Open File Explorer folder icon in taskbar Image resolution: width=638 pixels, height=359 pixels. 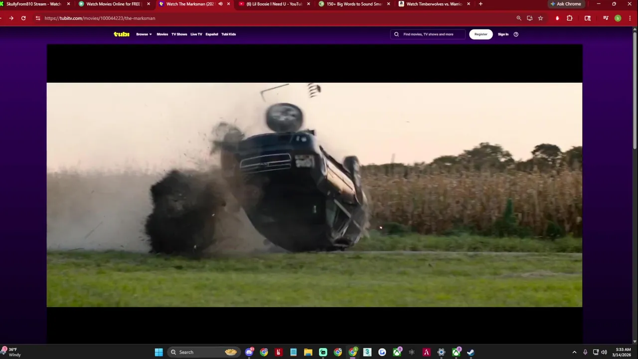coord(308,352)
